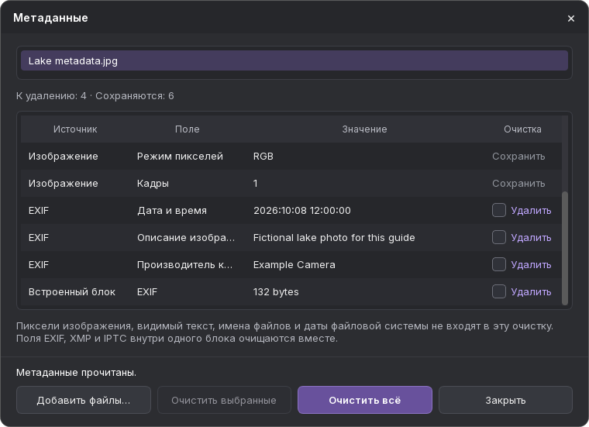Image resolution: width=589 pixels, height=427 pixels.
Task: Click Сохранить in the Режим пикселей row
Action: pos(518,157)
